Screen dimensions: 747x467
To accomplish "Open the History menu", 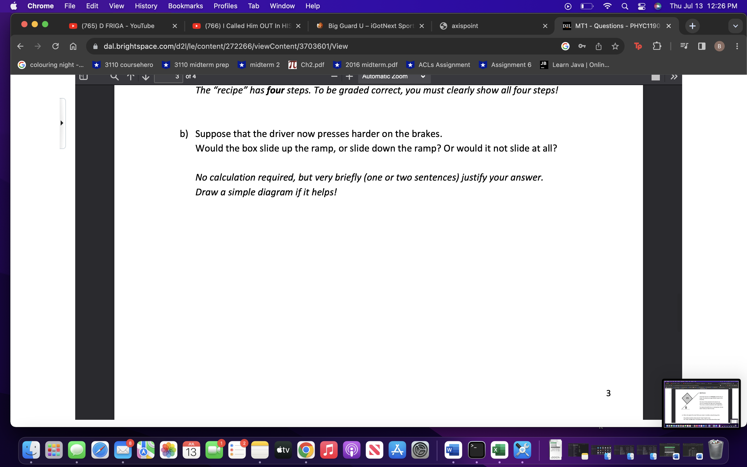I will click(146, 6).
